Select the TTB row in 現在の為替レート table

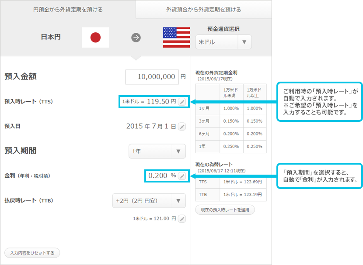(x=230, y=194)
